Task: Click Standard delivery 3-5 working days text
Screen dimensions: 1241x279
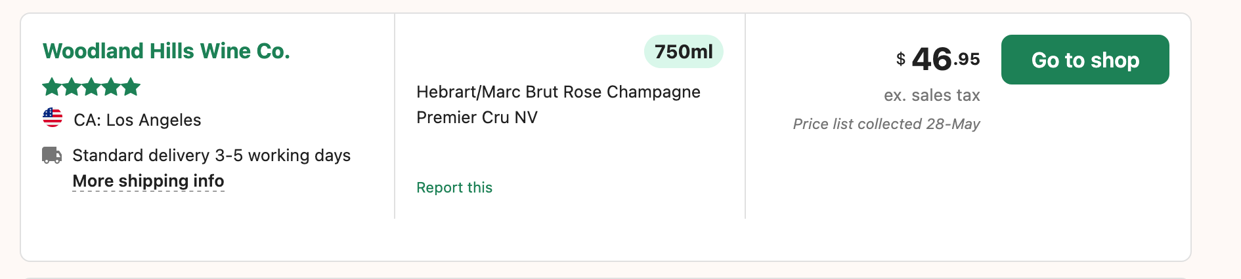Action: [x=211, y=155]
